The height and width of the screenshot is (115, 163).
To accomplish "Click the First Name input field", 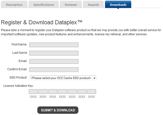I will coord(54,45).
